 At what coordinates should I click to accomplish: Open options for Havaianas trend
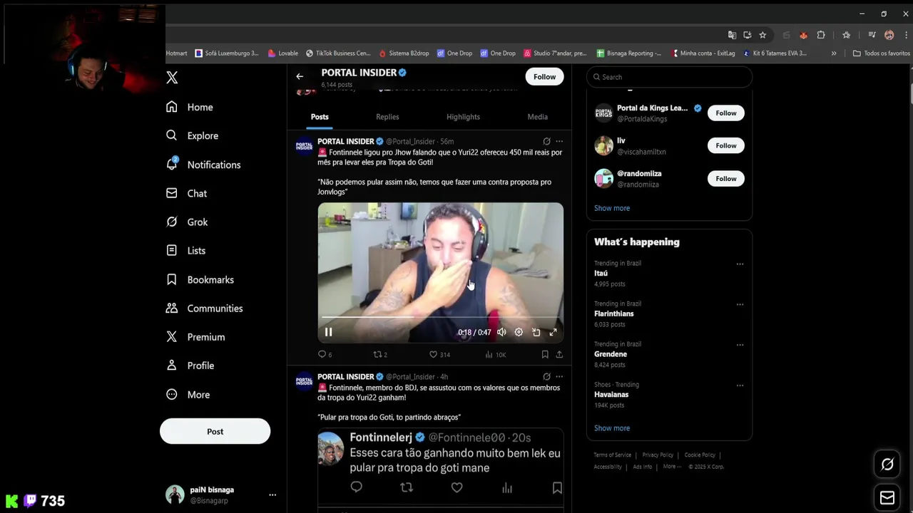tap(740, 385)
